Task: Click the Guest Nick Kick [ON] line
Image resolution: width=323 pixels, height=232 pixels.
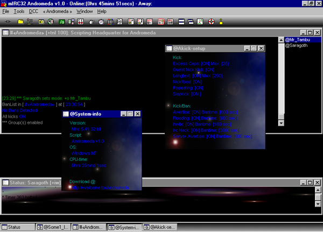Action: [194, 69]
